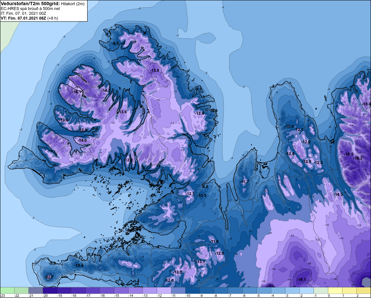
Task: Click the grey-blue legend swatch above -21
Action: pos(36,291)
